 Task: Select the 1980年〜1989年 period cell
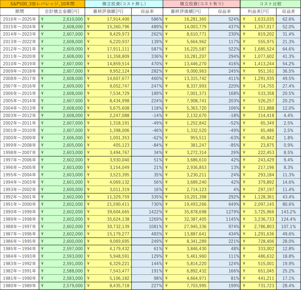click(19, 286)
